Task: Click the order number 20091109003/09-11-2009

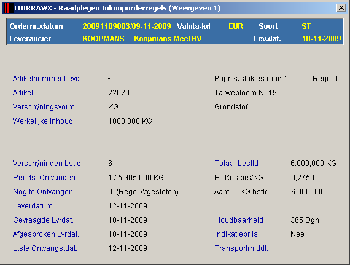Action: coord(126,26)
